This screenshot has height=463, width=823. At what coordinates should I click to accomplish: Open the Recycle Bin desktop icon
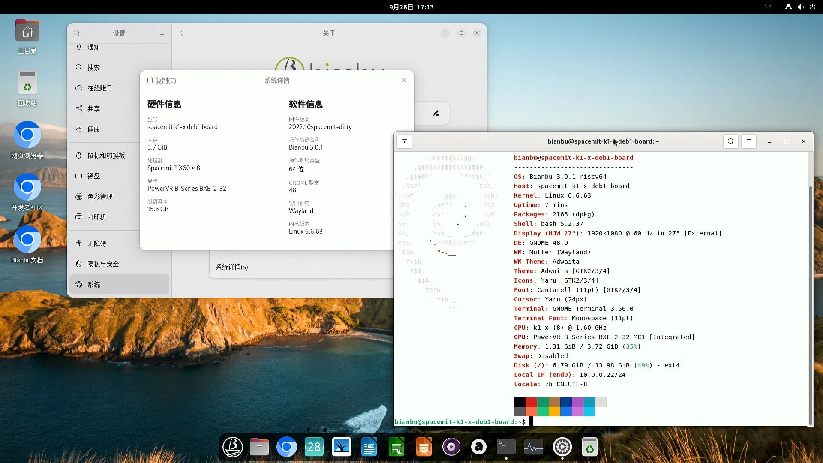[27, 83]
